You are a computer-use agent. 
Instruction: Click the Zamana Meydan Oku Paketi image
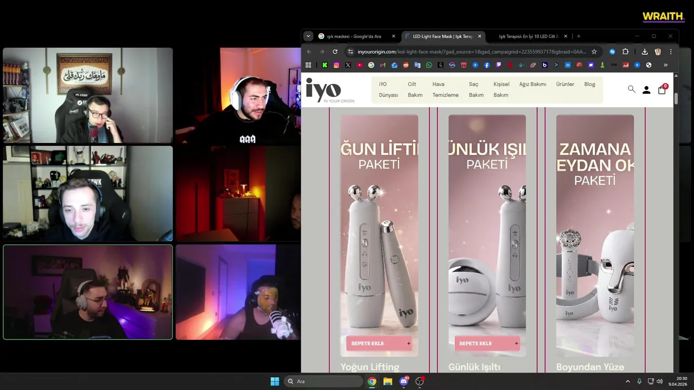click(x=595, y=235)
